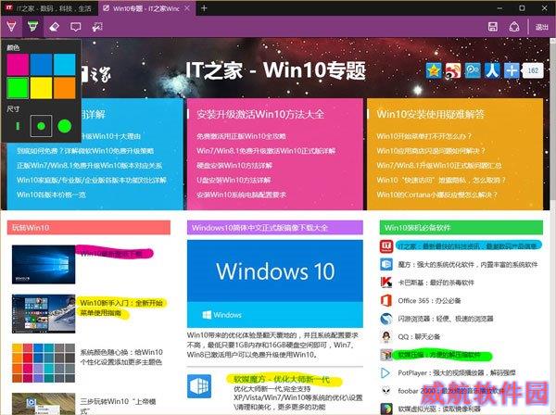Click the Win10装机必备软件 section header
556x415 pixels.
(x=461, y=228)
